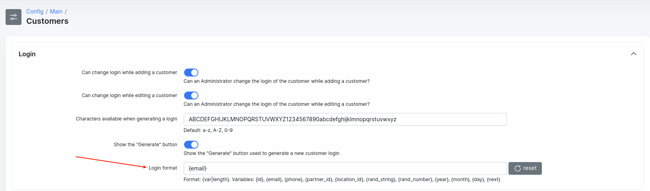Click the Login section heading
Image resolution: width=650 pixels, height=191 pixels.
click(x=27, y=54)
